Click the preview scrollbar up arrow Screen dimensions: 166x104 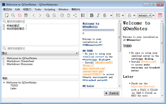click(x=162, y=21)
